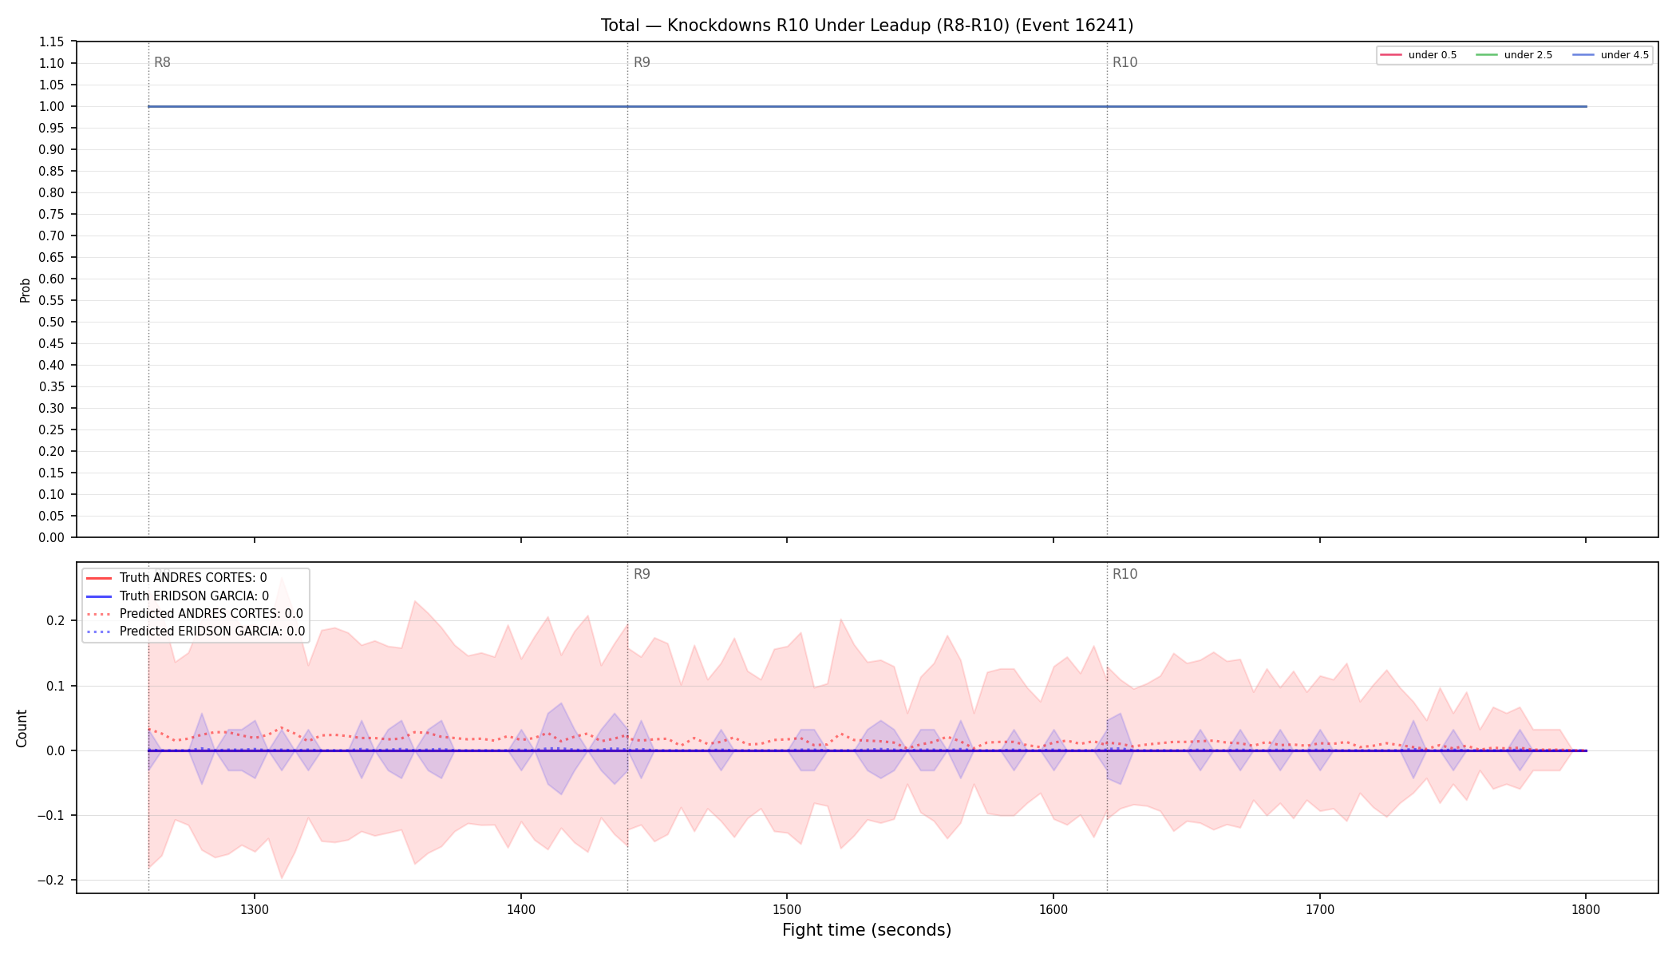Click the chart title mentioning Event 16241

[x=867, y=26]
